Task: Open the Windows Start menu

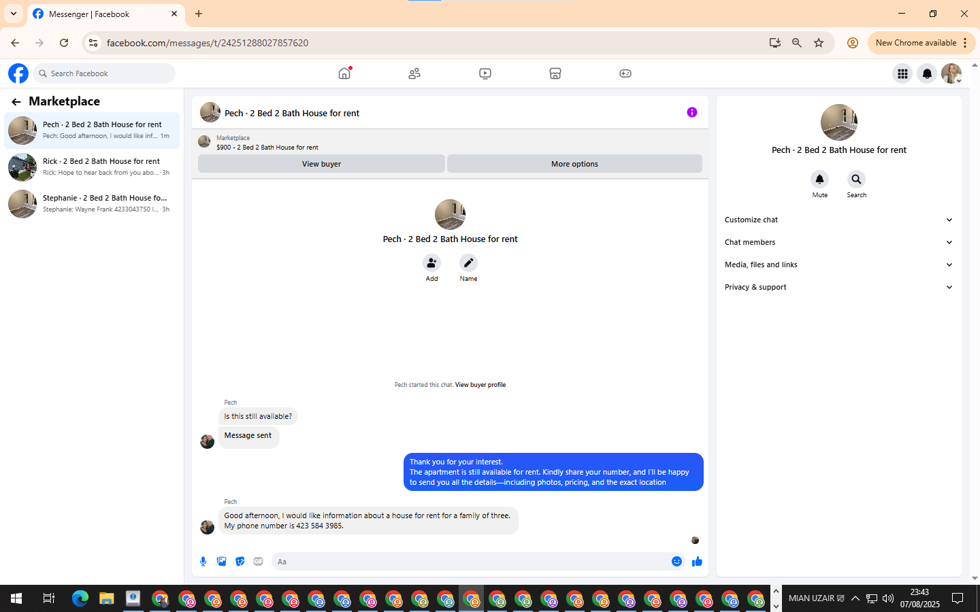Action: [16, 598]
